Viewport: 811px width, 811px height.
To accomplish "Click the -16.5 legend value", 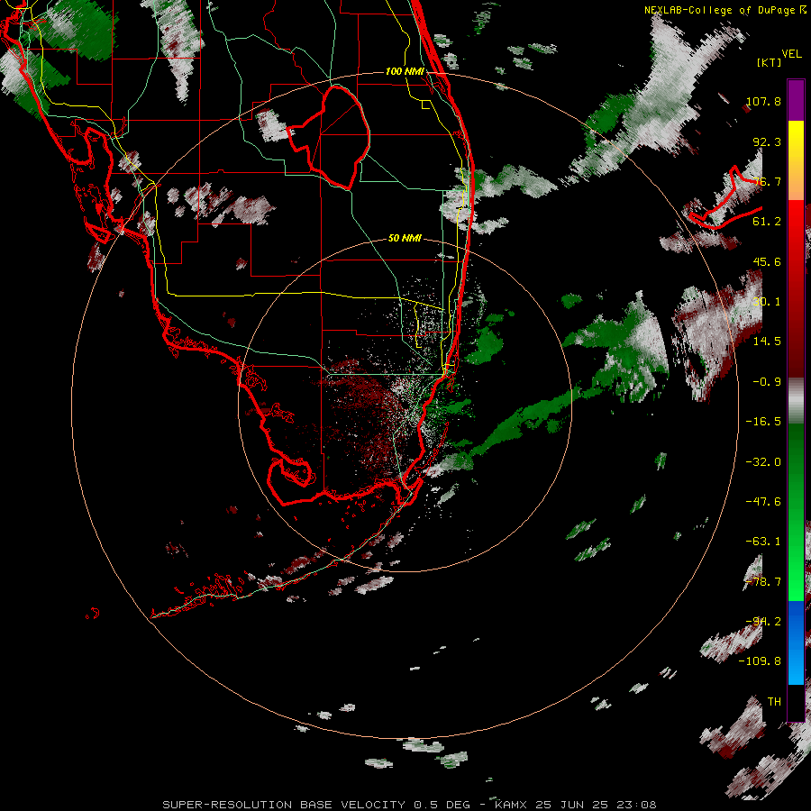I will pyautogui.click(x=763, y=422).
